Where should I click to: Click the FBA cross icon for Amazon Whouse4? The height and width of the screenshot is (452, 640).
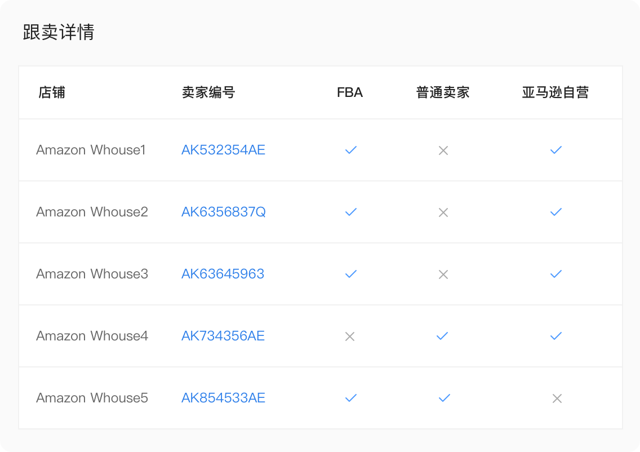350,336
